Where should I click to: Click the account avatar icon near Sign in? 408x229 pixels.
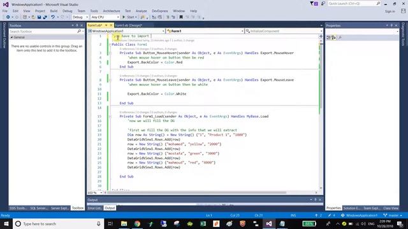point(404,11)
